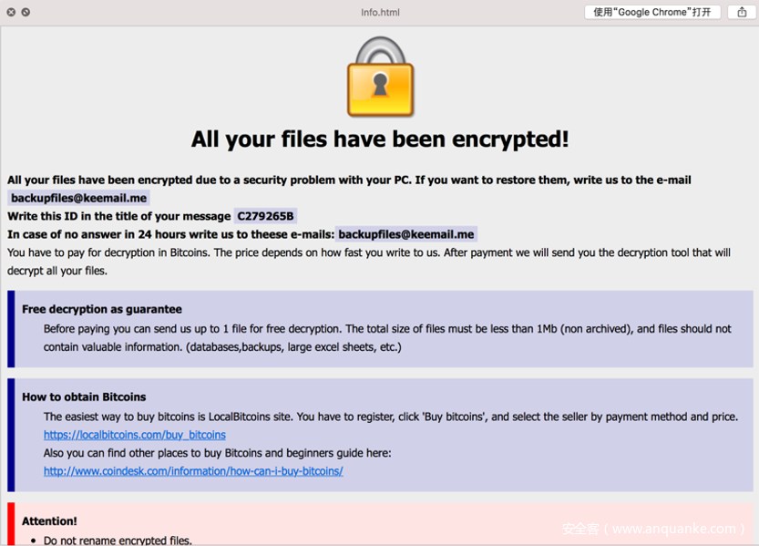759x546 pixels.
Task: Click the share icon in the title bar
Action: 741,12
